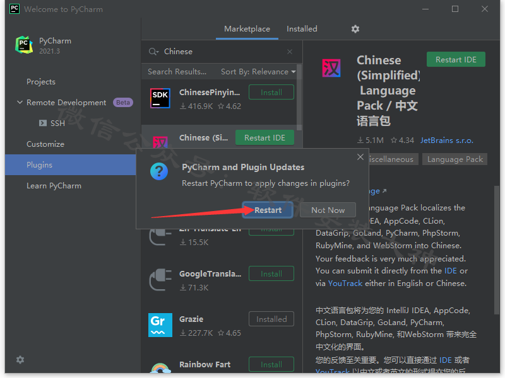Click the GoogleTranslate plugin plug icon
The width and height of the screenshot is (505, 378).
(160, 280)
